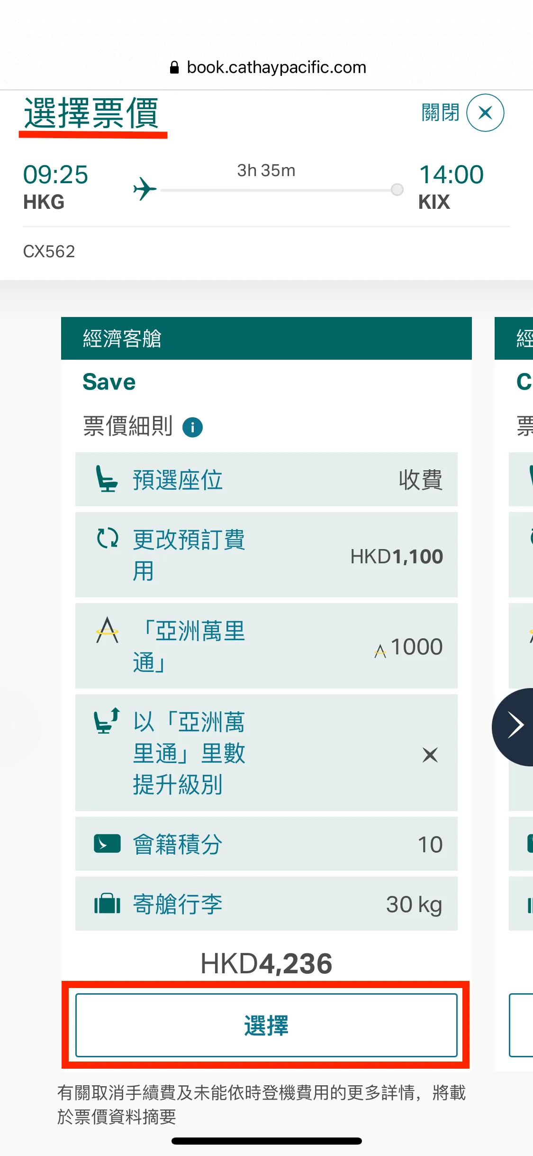Click the KIX airport code
Viewport: 533px width, 1156px height.
[434, 202]
